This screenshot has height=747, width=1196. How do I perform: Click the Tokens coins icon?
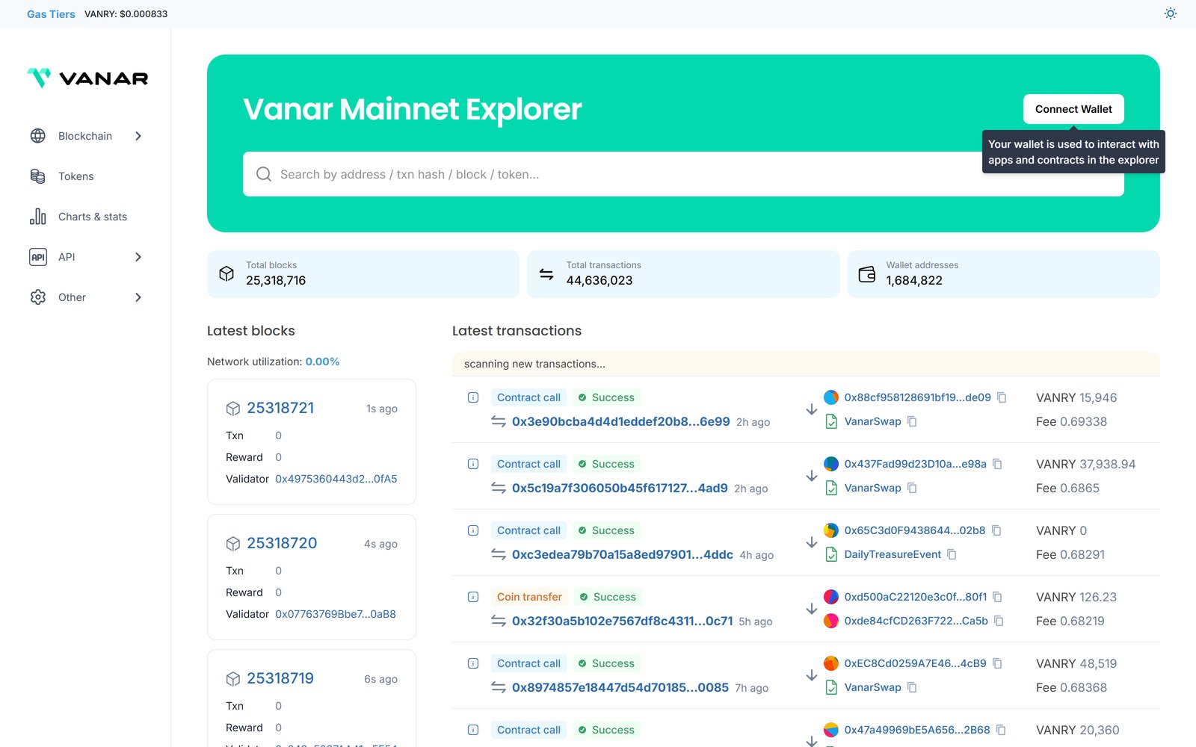38,176
